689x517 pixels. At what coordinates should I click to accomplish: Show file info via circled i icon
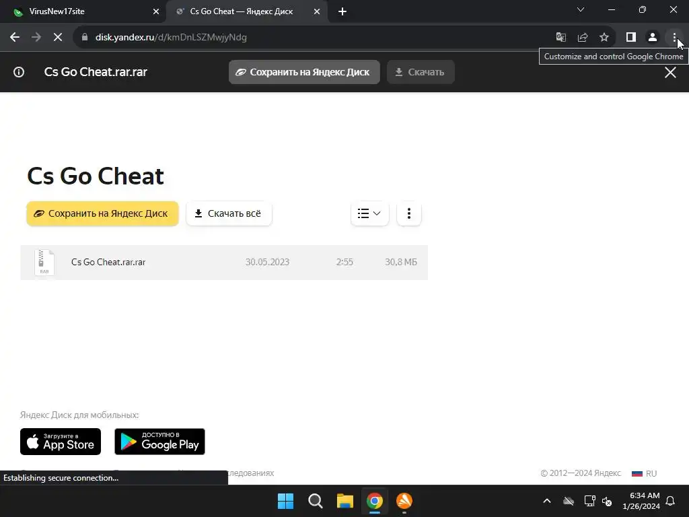click(19, 72)
